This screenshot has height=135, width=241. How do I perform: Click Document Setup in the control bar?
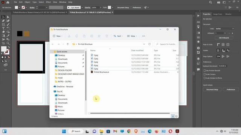pos(123,7)
